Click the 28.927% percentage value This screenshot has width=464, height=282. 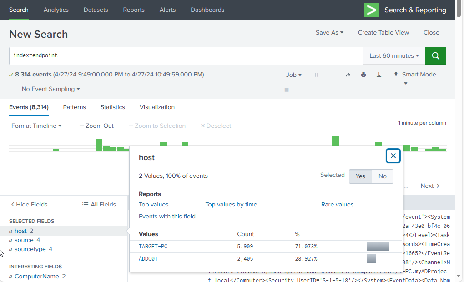tap(306, 259)
